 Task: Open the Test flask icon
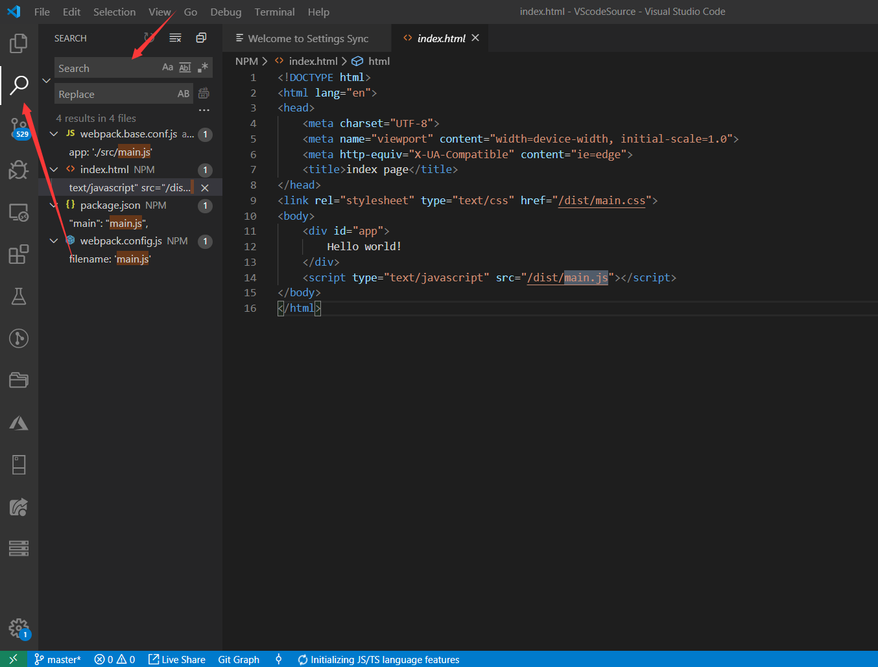click(x=19, y=296)
